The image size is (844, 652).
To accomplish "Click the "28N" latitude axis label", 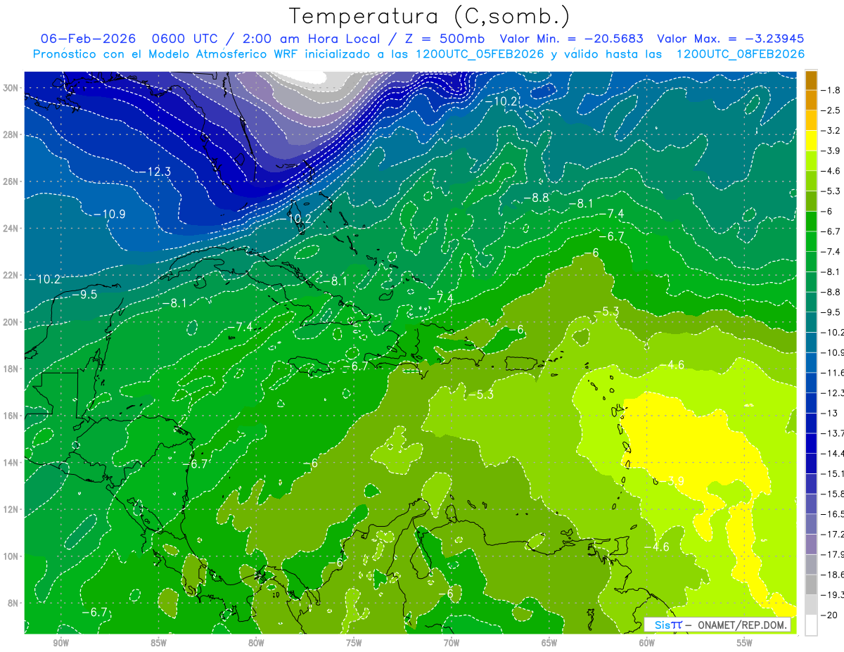I will [x=11, y=134].
